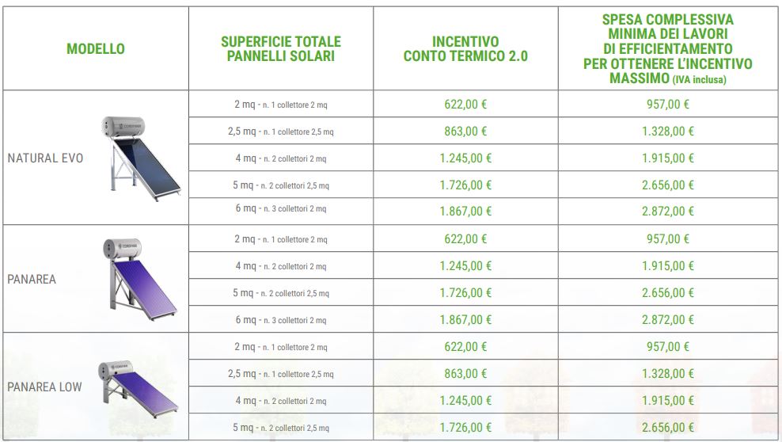Click the SPESA COMPLESSIVA MINIMA header

coord(668,49)
